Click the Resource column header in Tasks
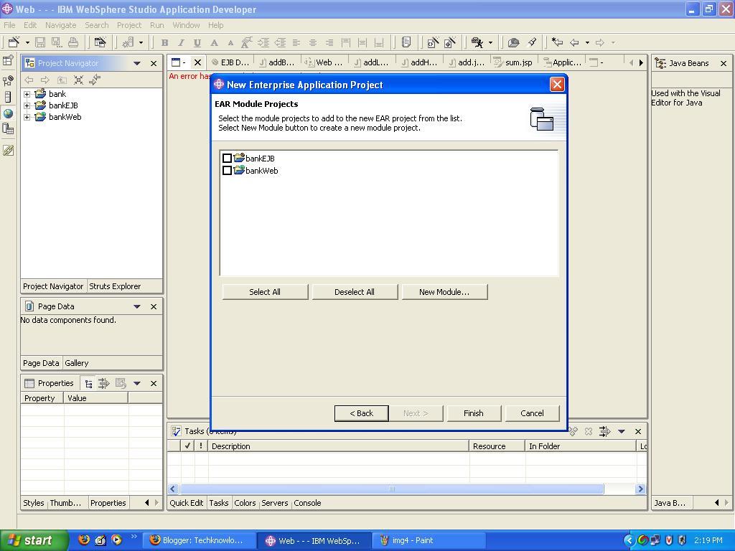 click(497, 446)
